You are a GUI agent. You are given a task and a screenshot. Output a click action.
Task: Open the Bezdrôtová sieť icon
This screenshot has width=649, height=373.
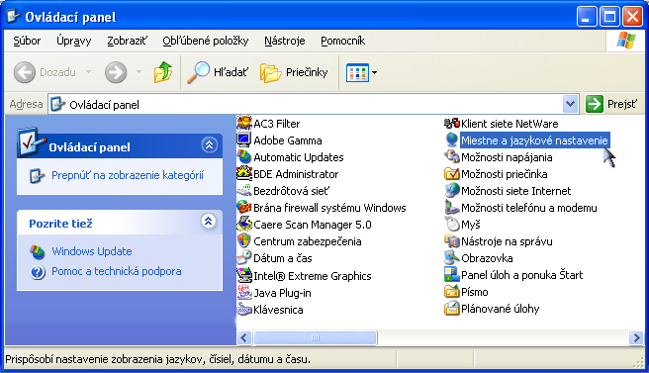(244, 190)
